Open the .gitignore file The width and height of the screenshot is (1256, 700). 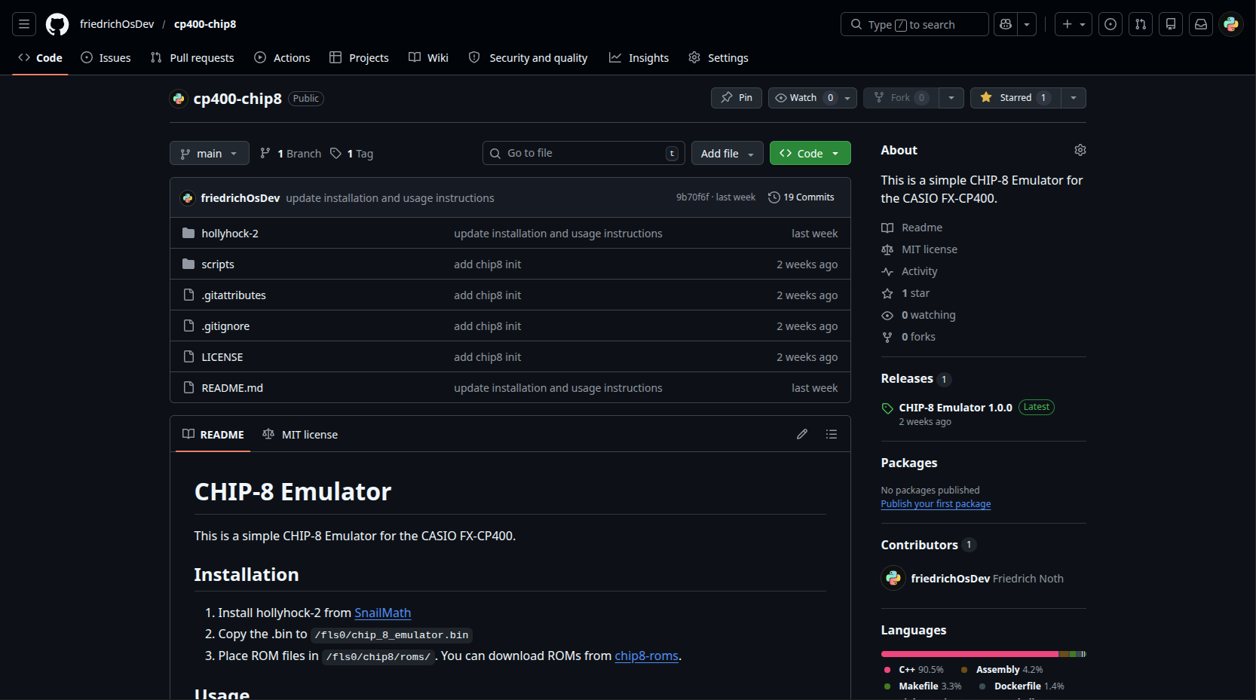[225, 326]
